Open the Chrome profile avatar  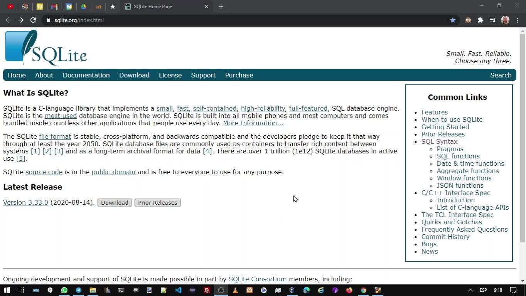tap(505, 20)
